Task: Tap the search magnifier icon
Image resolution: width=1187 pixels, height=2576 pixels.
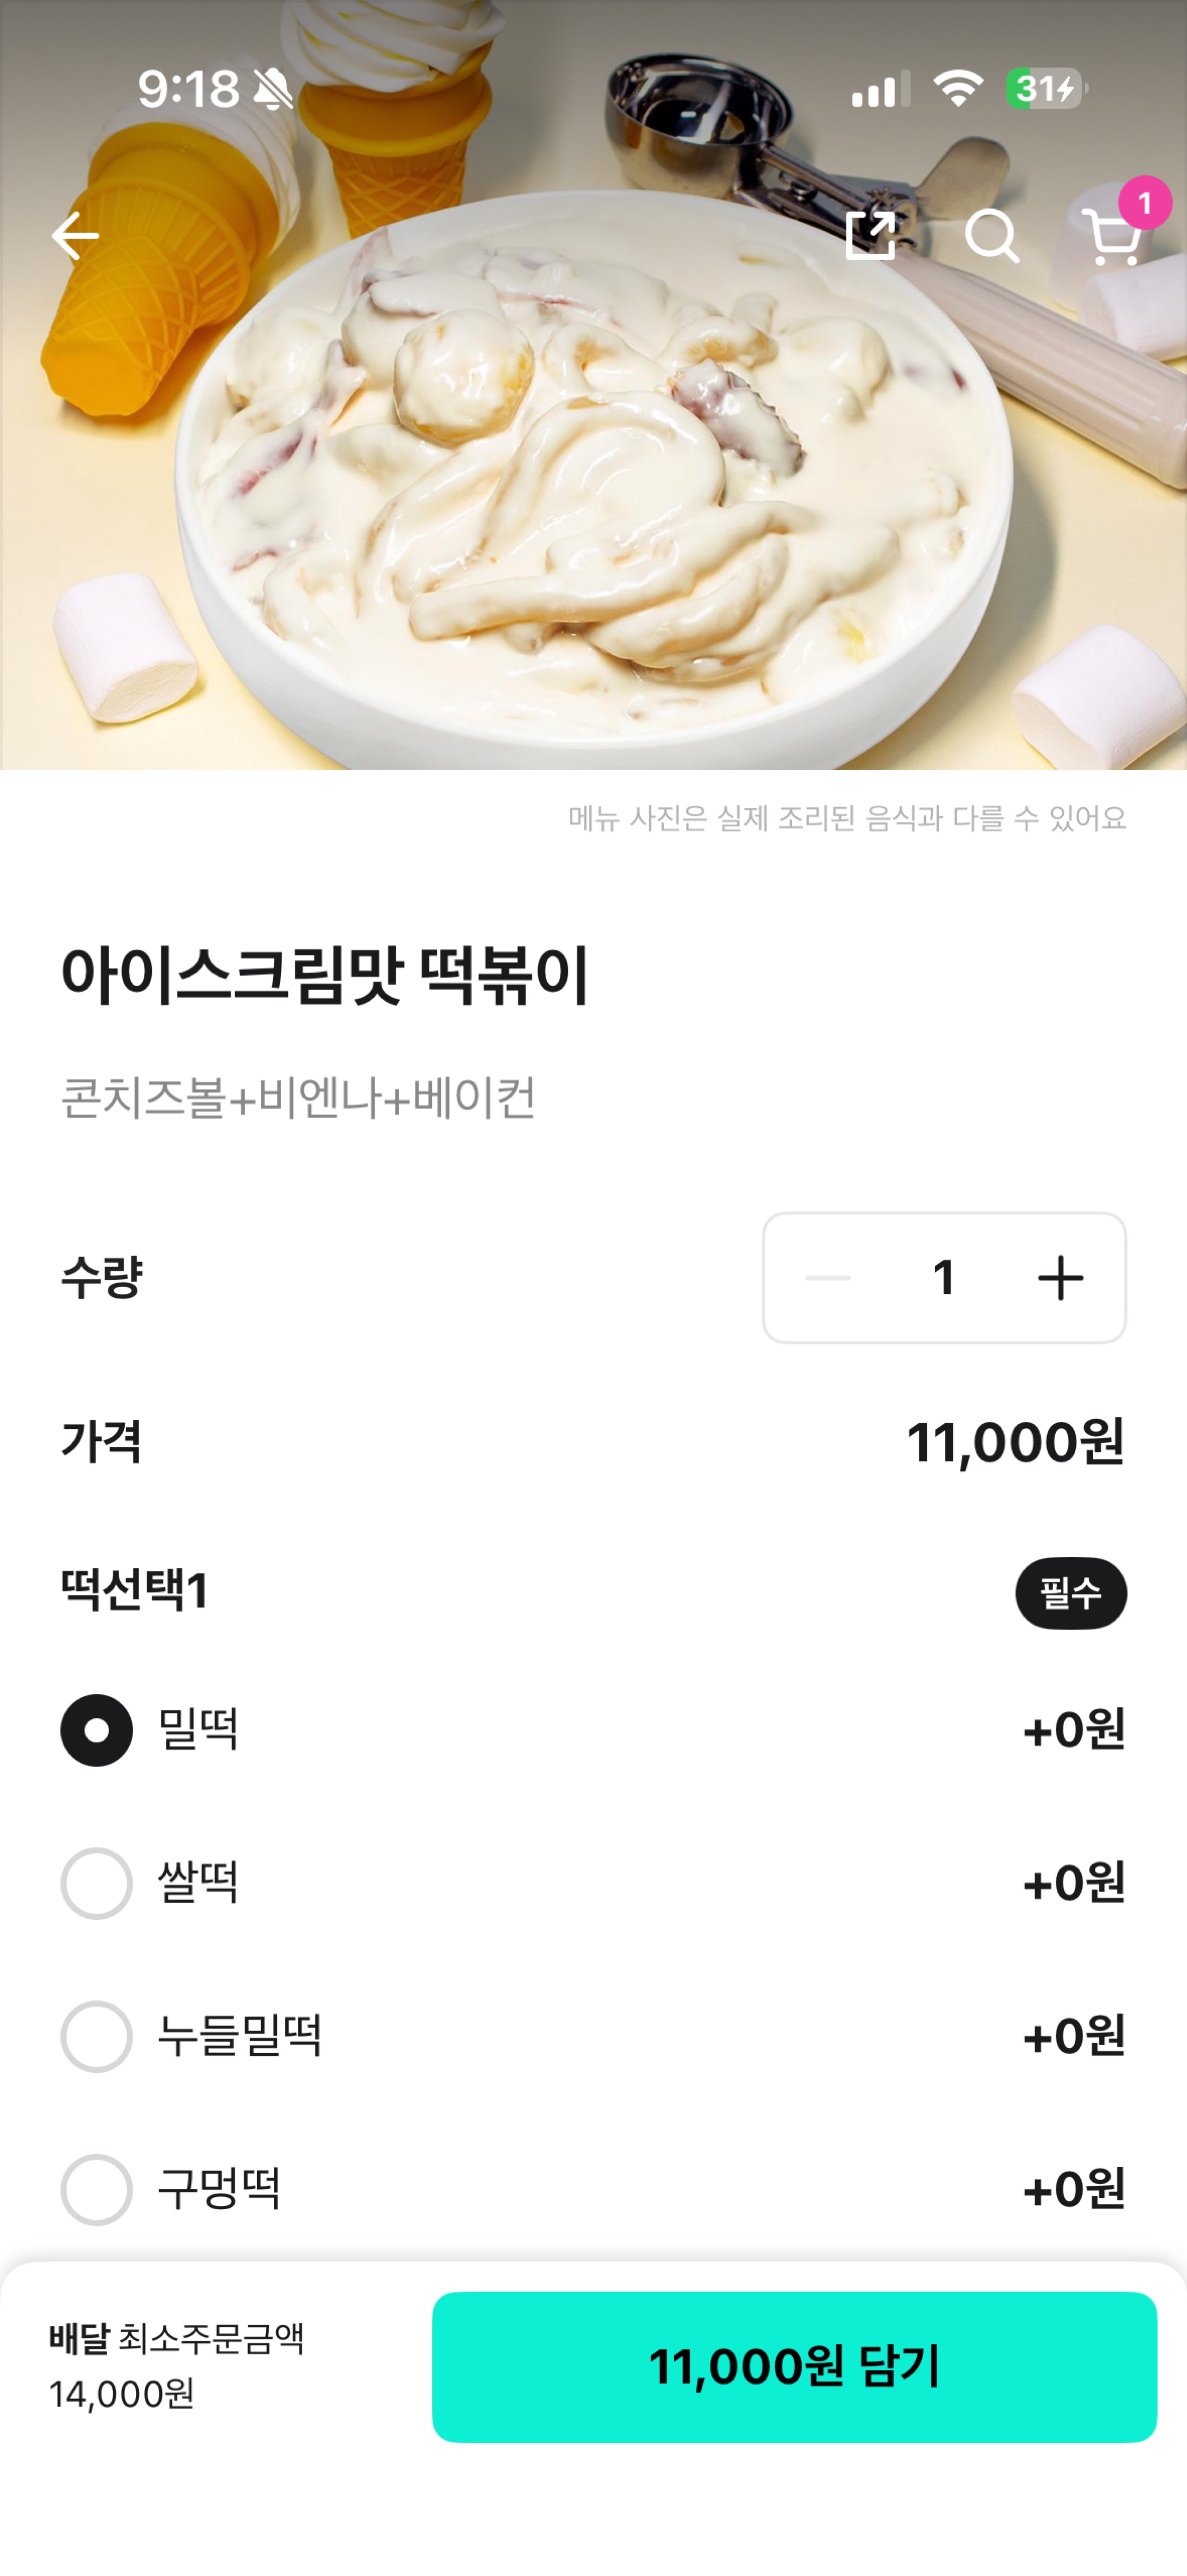Action: [x=992, y=237]
